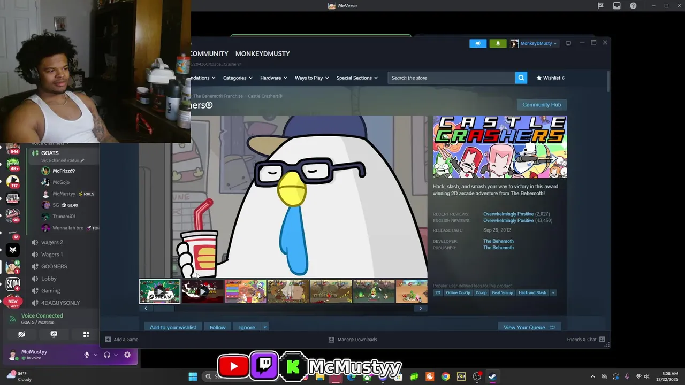Click in Search the store field

[x=451, y=78]
